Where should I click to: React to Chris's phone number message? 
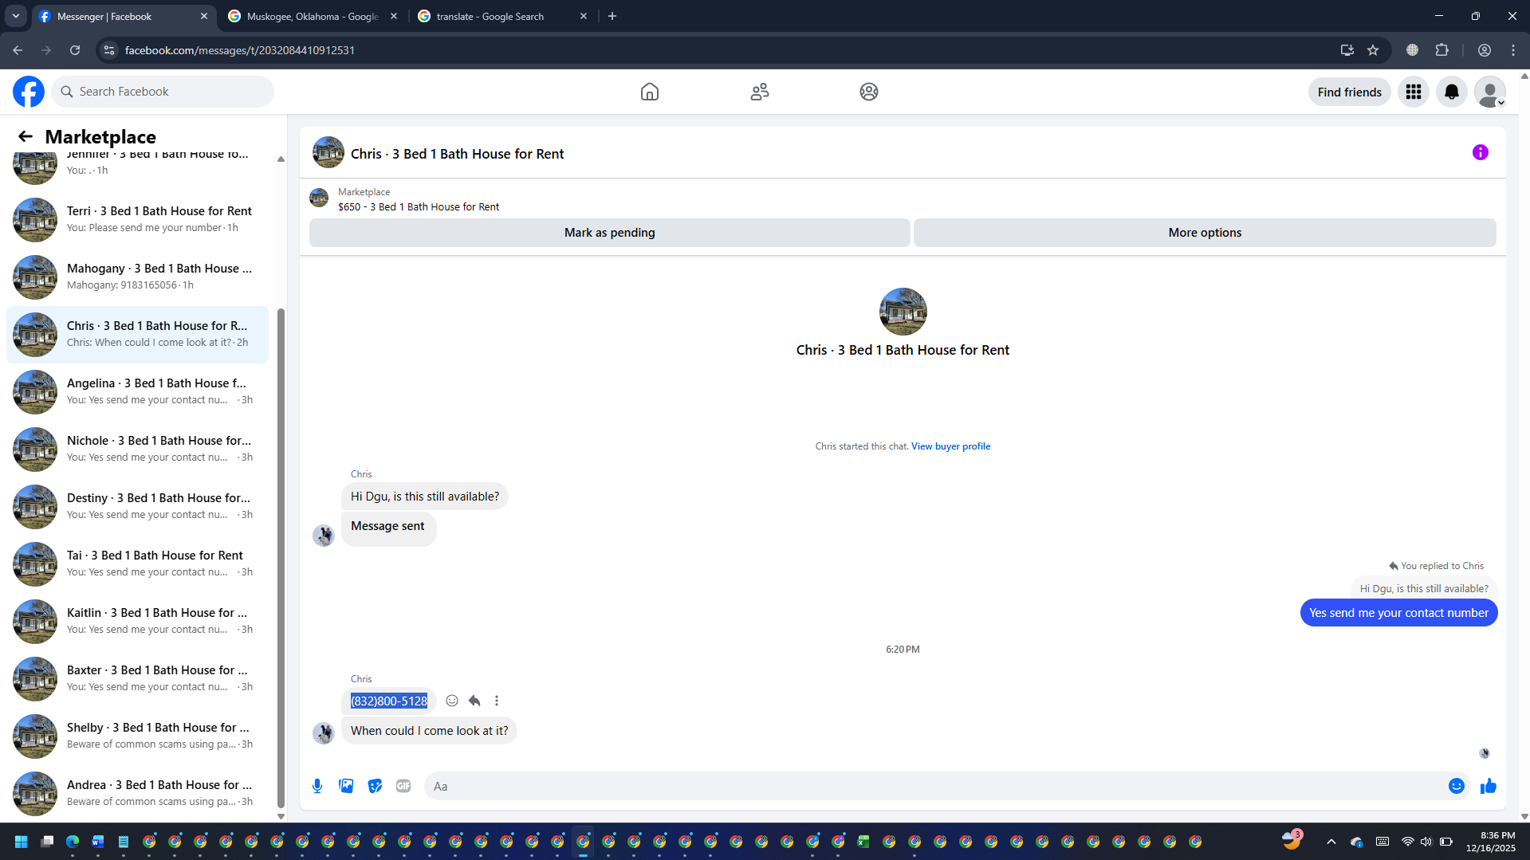click(452, 701)
